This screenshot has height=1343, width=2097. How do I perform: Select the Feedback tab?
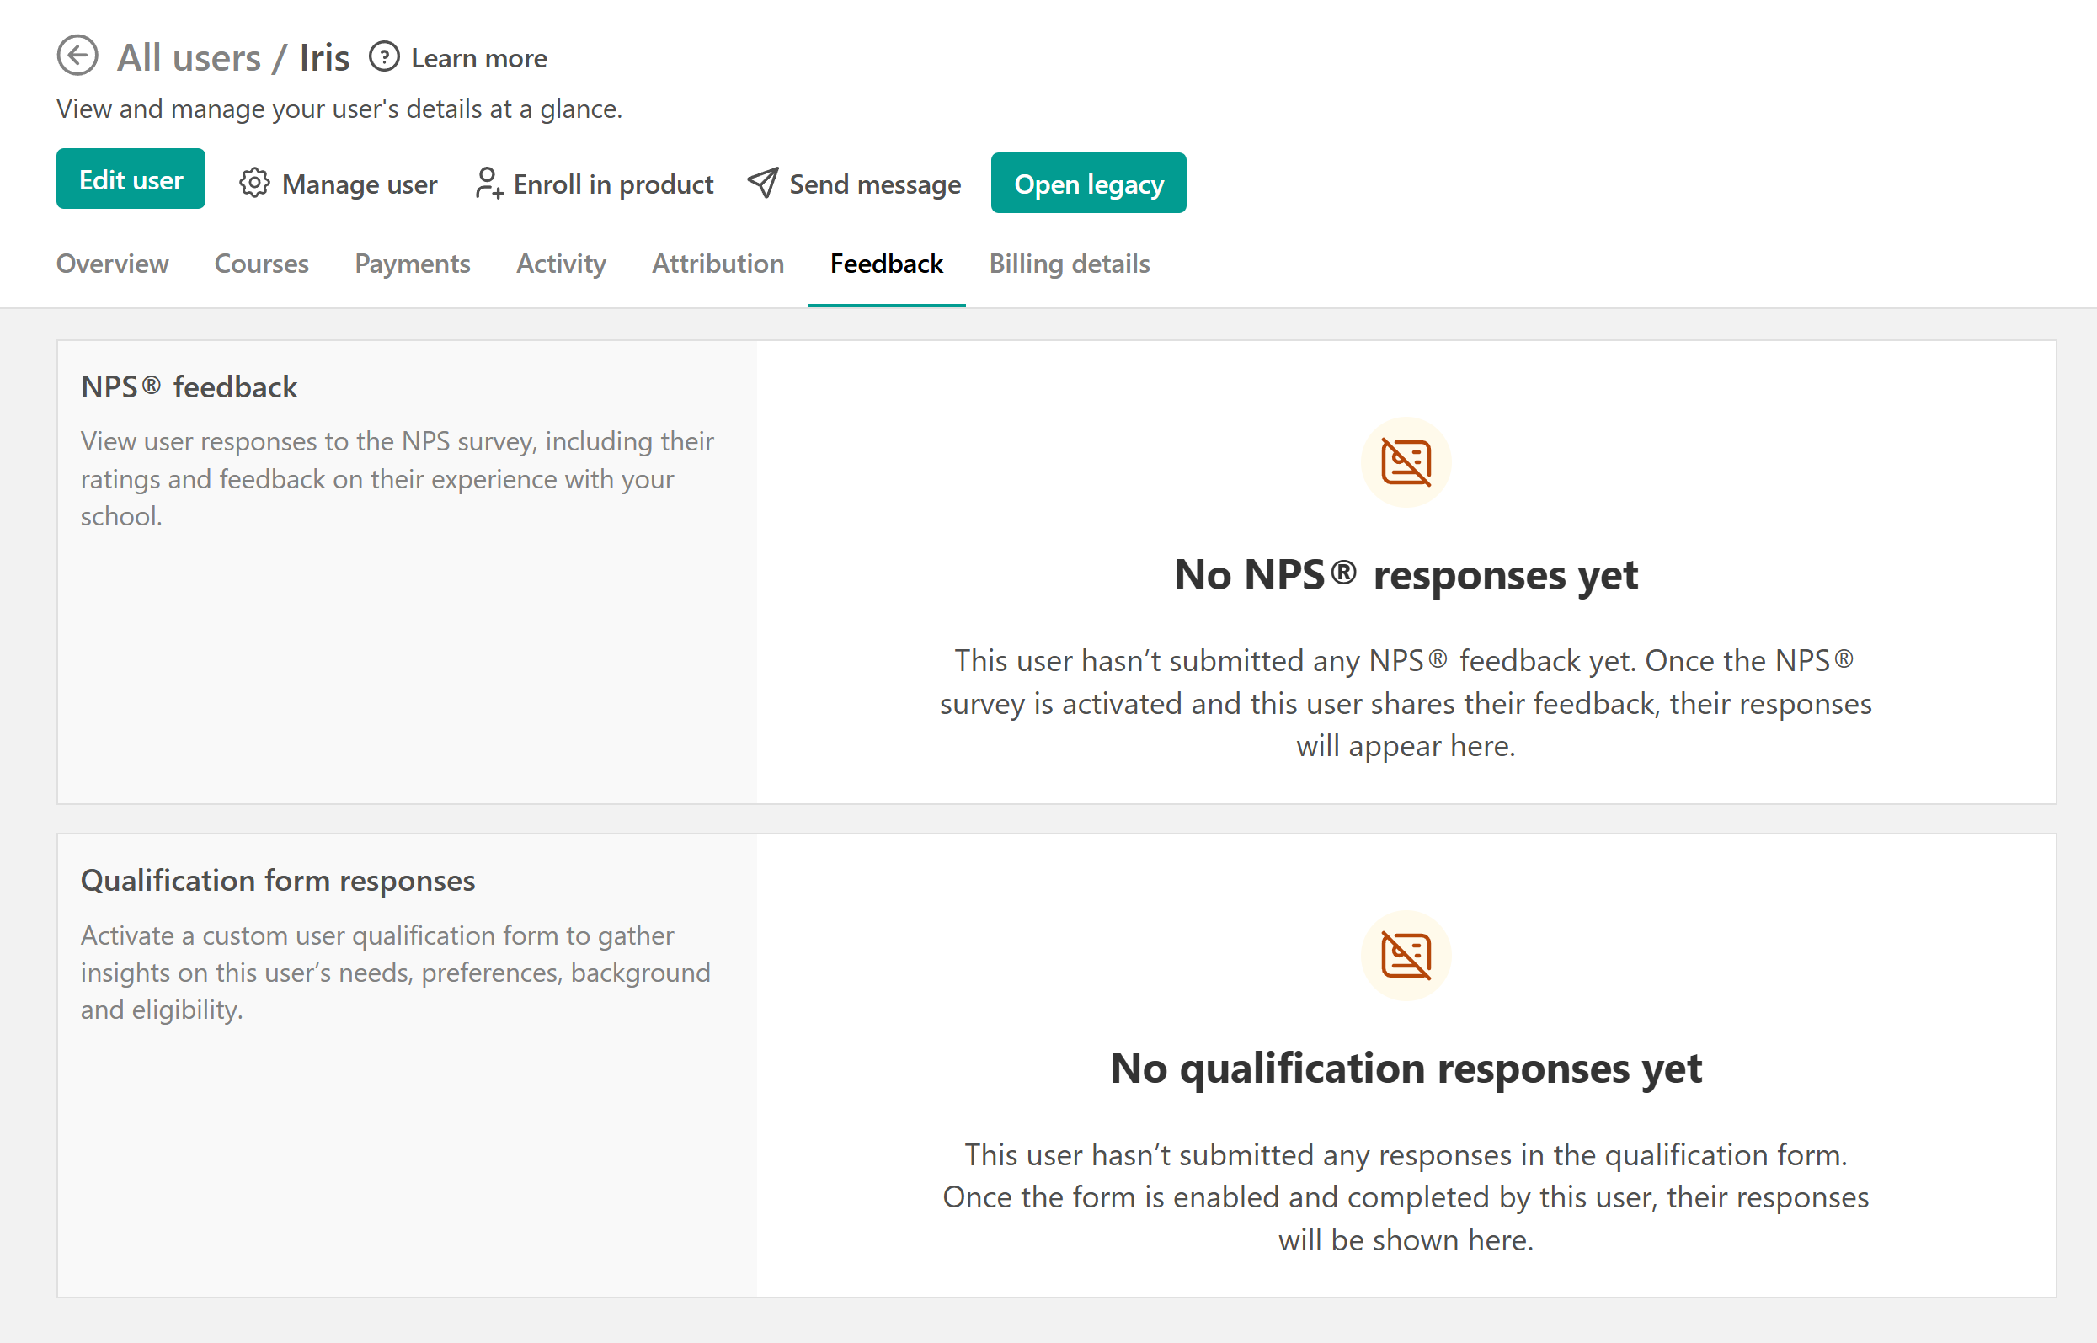pos(886,264)
